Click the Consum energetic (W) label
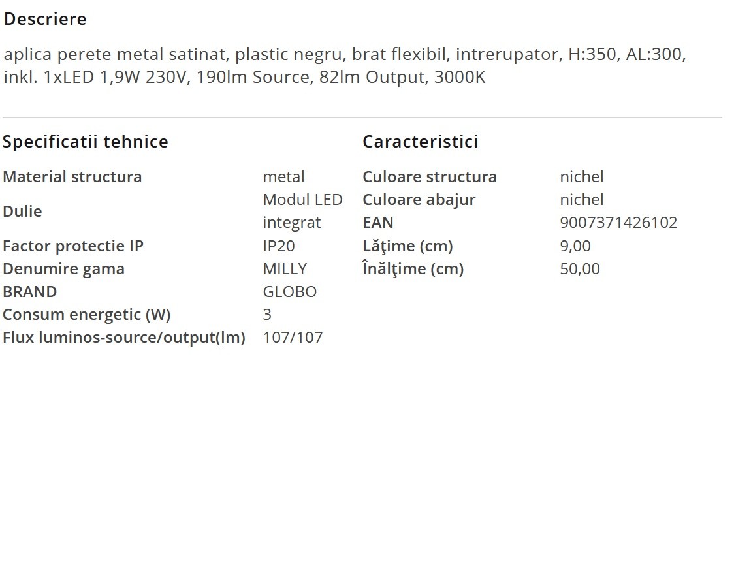 (x=87, y=315)
